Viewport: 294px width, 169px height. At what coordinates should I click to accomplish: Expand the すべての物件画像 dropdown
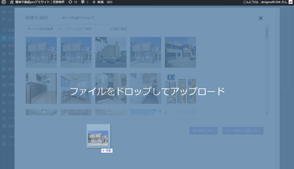[x=44, y=29]
